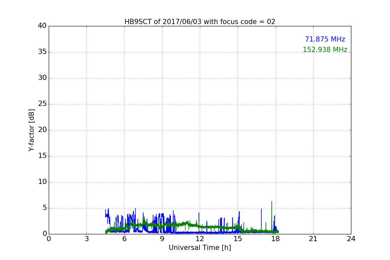Click the 'Y-factor [dB]' axis label
The image size is (390, 260).
[32, 130]
